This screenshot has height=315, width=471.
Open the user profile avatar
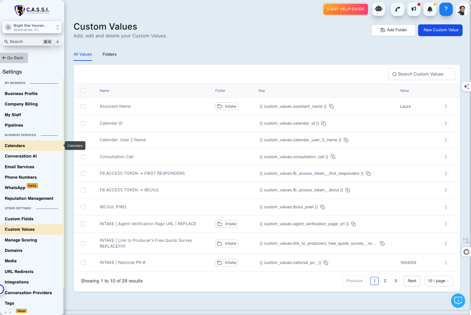coord(462,9)
